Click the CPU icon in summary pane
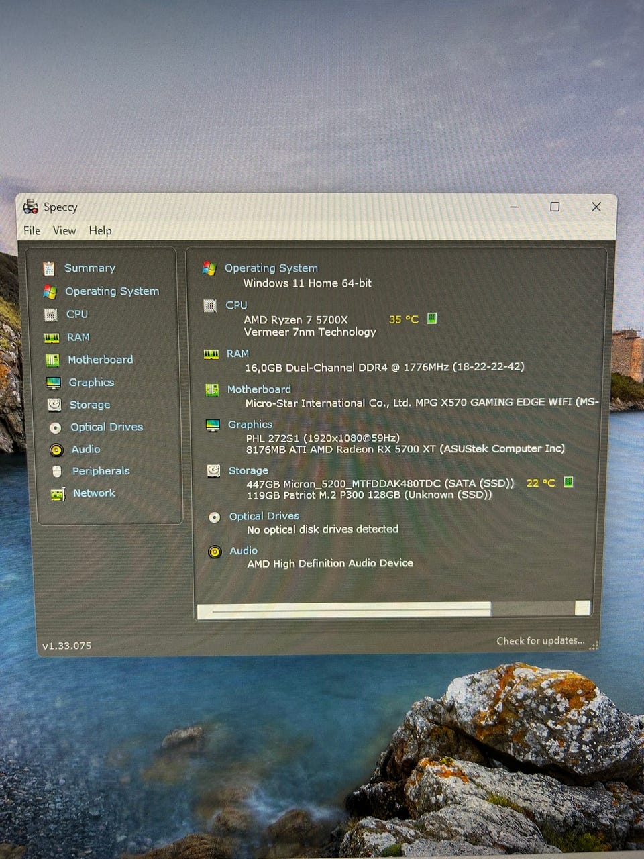Screen dimensions: 644x859 coord(210,306)
